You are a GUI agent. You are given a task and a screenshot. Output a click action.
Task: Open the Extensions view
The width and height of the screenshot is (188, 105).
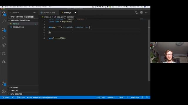pyautogui.click(x=4, y=45)
